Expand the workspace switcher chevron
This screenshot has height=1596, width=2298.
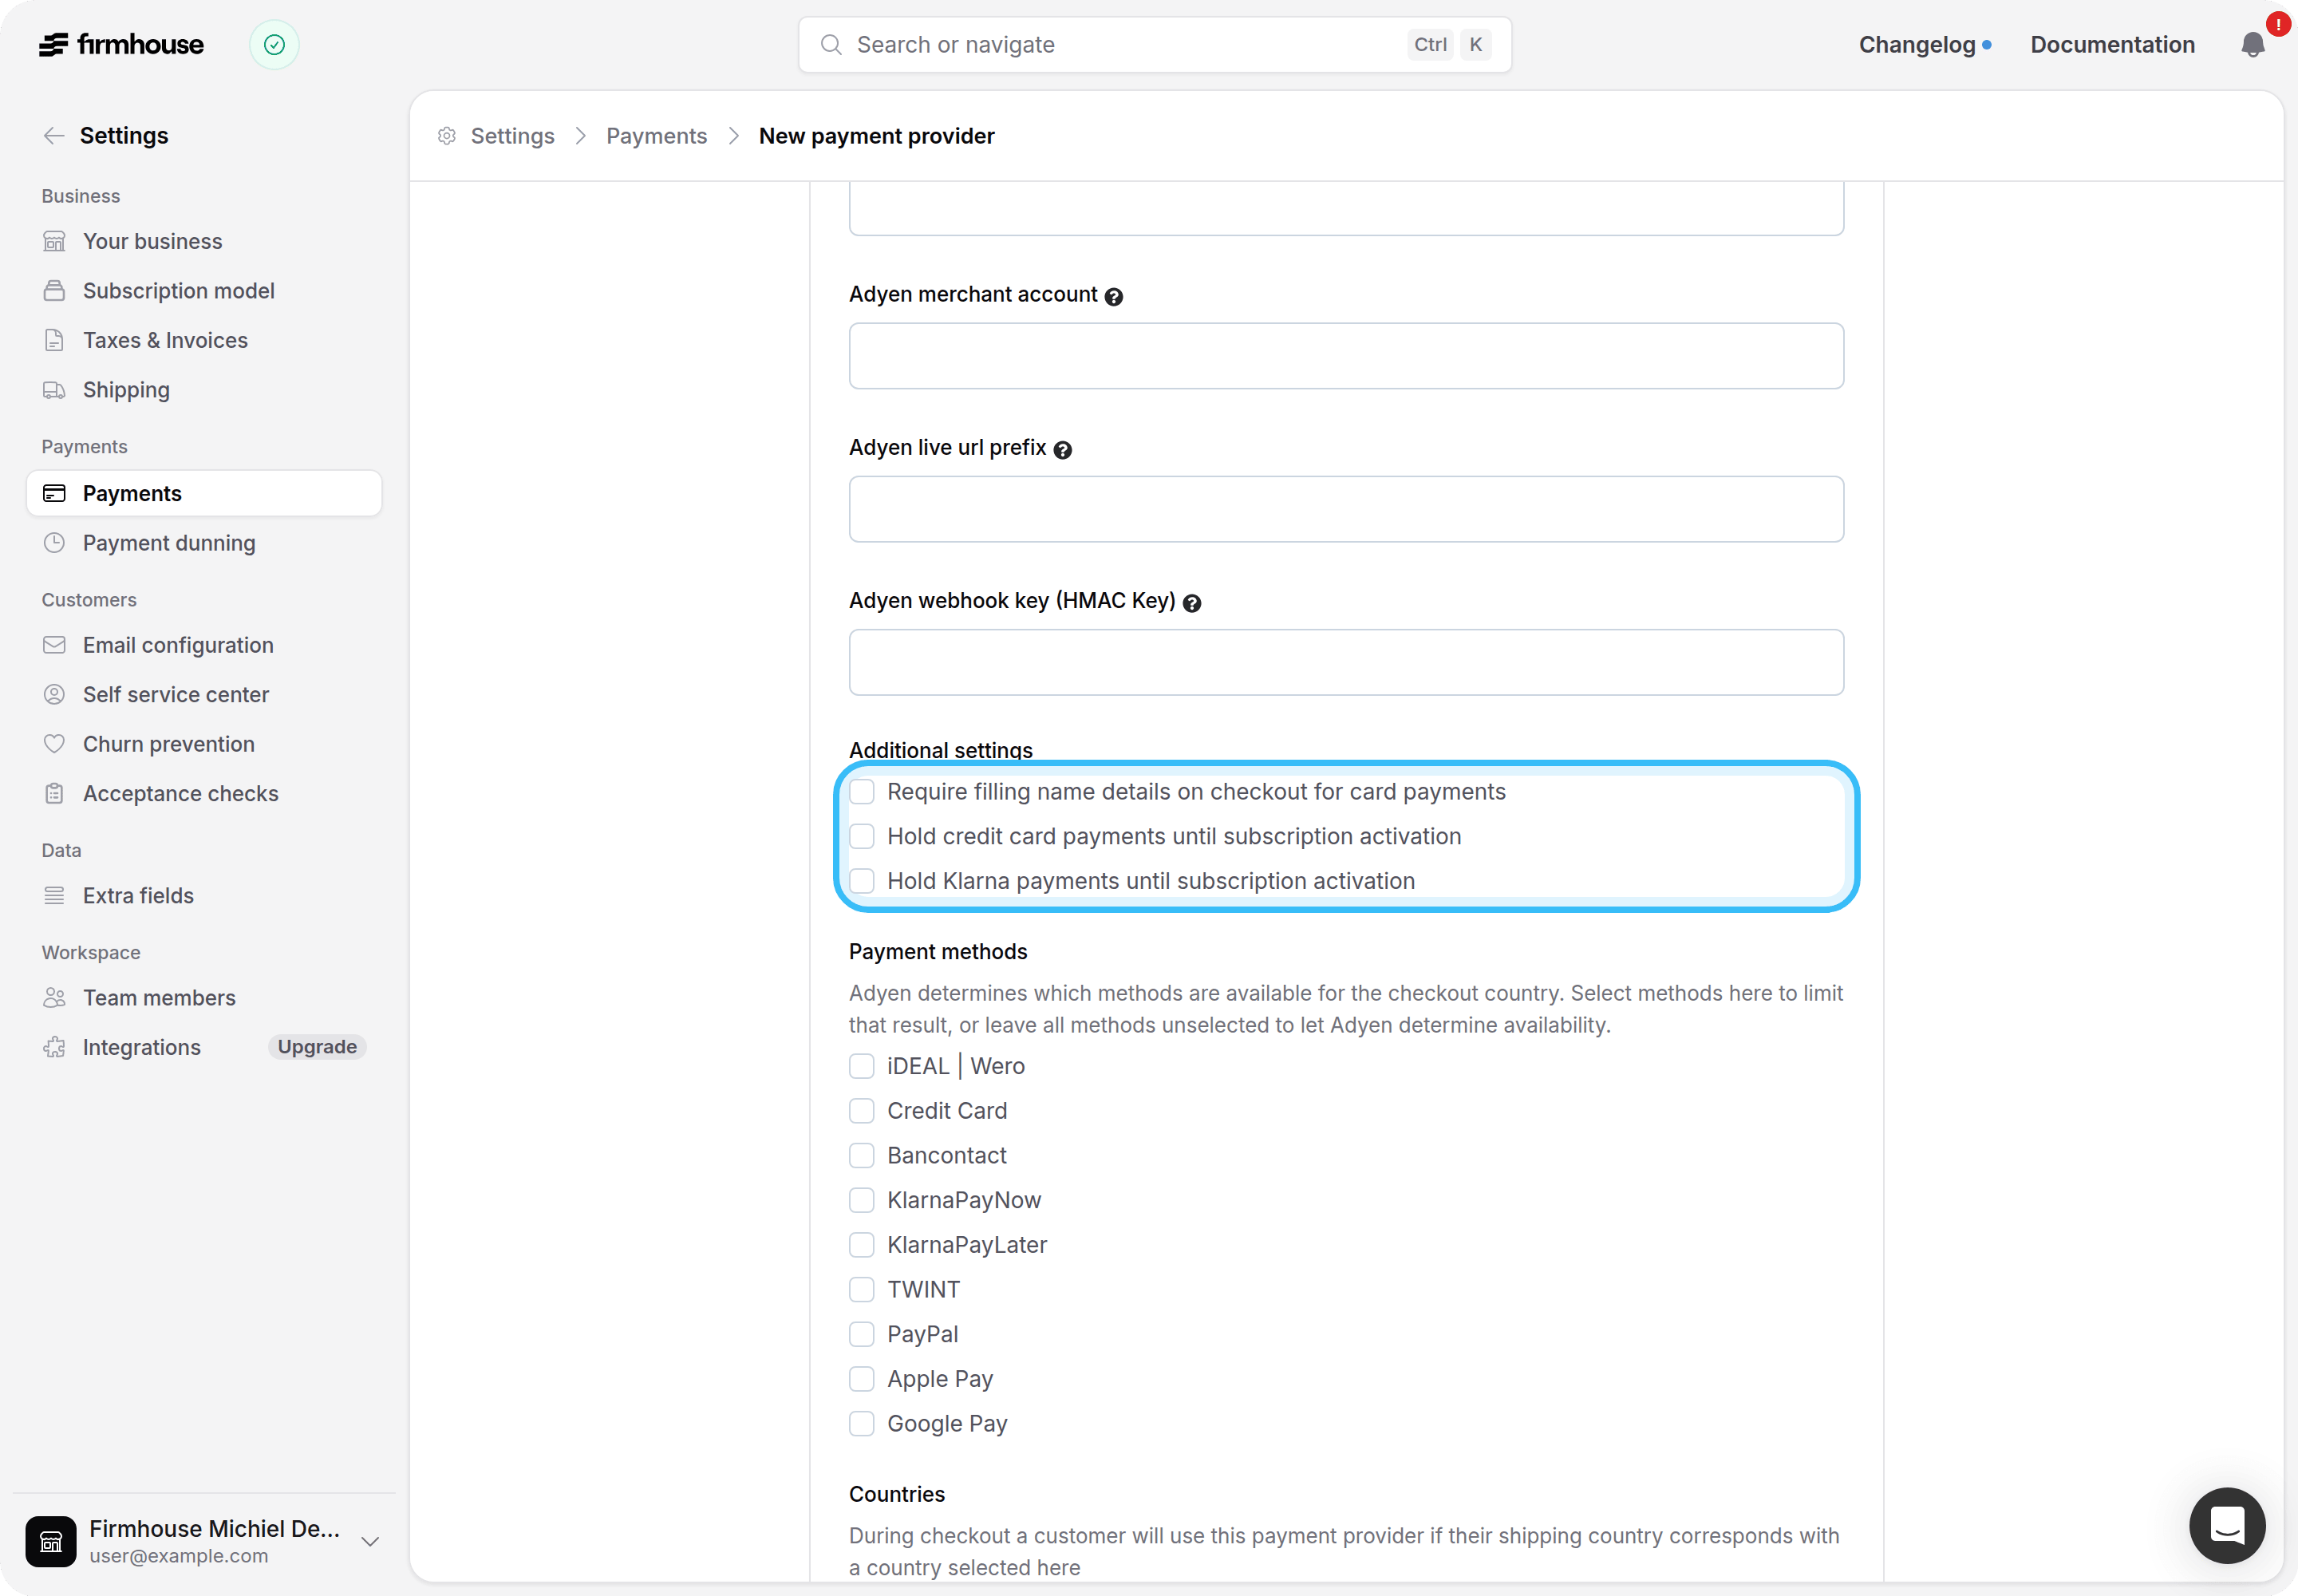tap(370, 1541)
